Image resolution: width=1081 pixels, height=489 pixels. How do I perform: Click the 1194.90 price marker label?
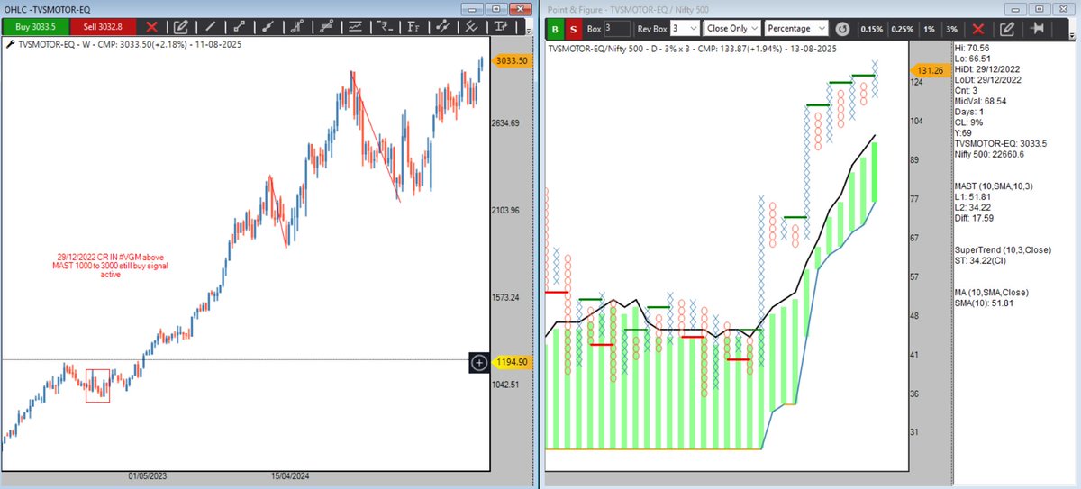point(512,362)
